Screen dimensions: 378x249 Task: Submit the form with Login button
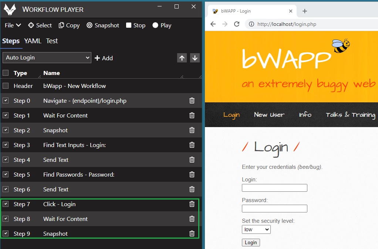251,242
